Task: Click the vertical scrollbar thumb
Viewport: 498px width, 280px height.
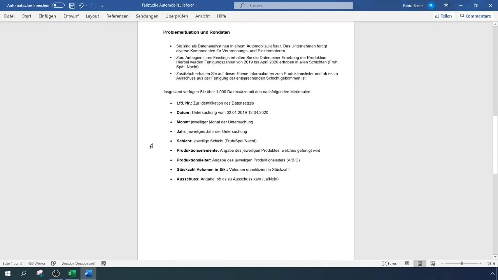Action: click(x=495, y=145)
